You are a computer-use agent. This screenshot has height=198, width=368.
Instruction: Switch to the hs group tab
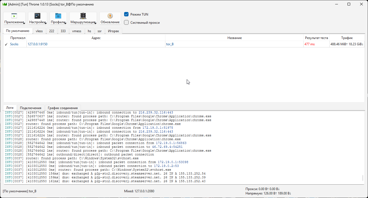point(89,31)
